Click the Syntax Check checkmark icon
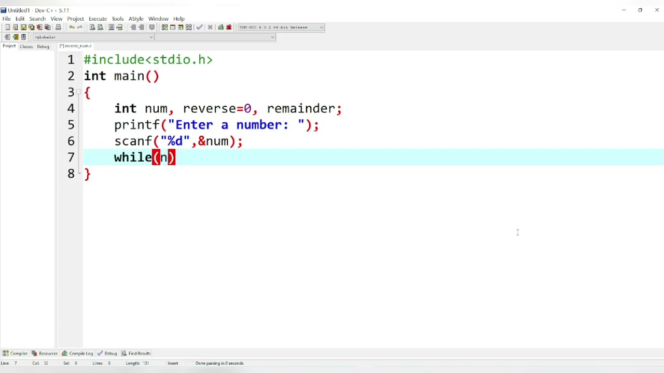Screen dimensions: 664x373 pos(199,27)
